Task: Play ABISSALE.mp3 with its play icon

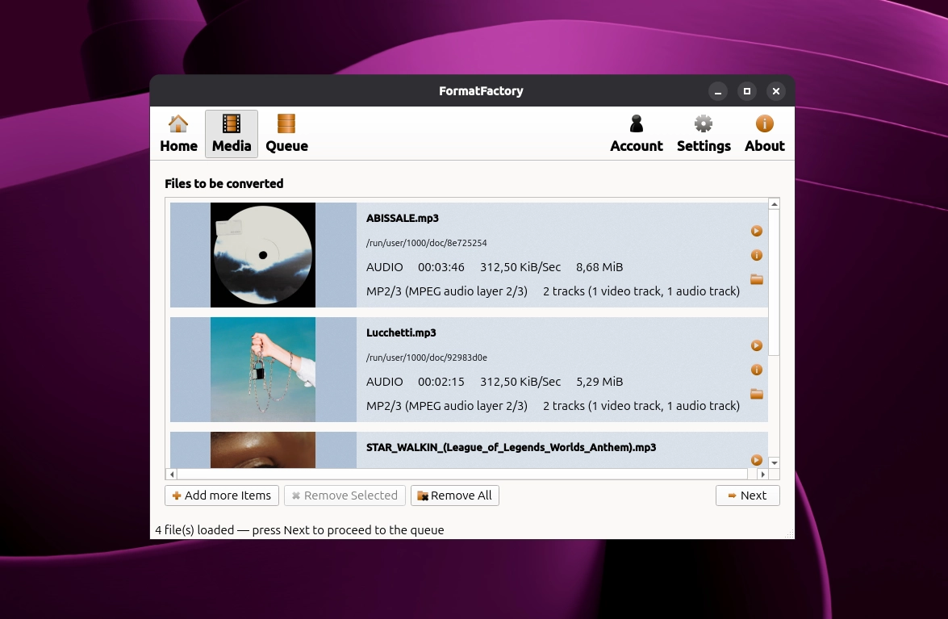Action: point(756,231)
